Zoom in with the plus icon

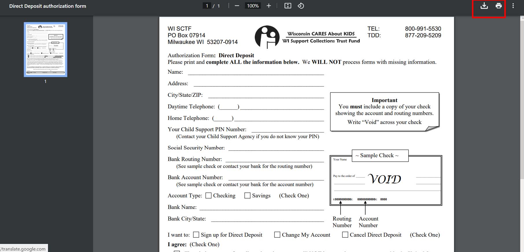269,6
